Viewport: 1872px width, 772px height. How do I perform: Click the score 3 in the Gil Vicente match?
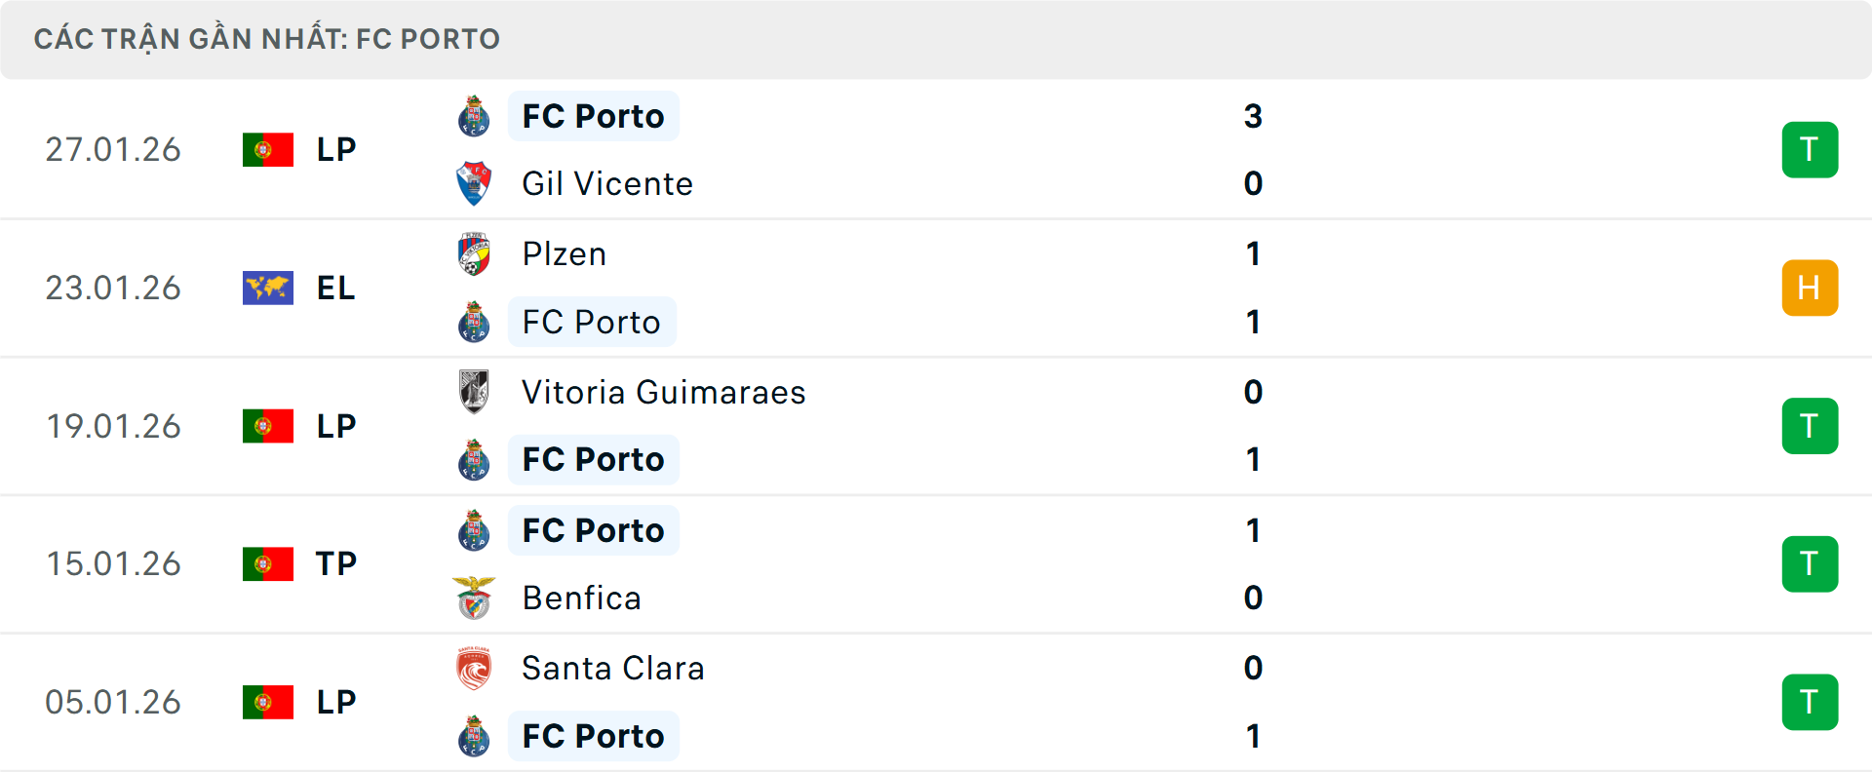1254,116
